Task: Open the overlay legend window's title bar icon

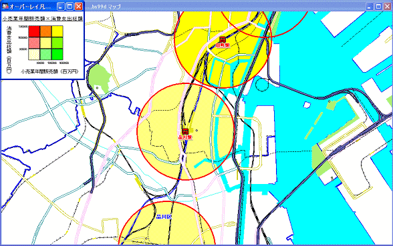Action: coord(5,6)
